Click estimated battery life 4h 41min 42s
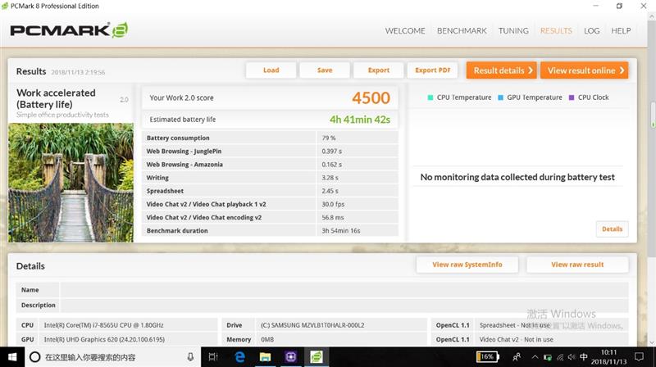This screenshot has height=367, width=656. tap(360, 120)
